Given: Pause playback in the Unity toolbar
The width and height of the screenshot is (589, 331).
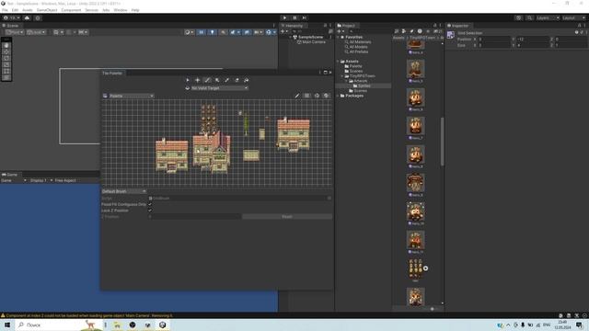Looking at the screenshot, I should coord(294,17).
